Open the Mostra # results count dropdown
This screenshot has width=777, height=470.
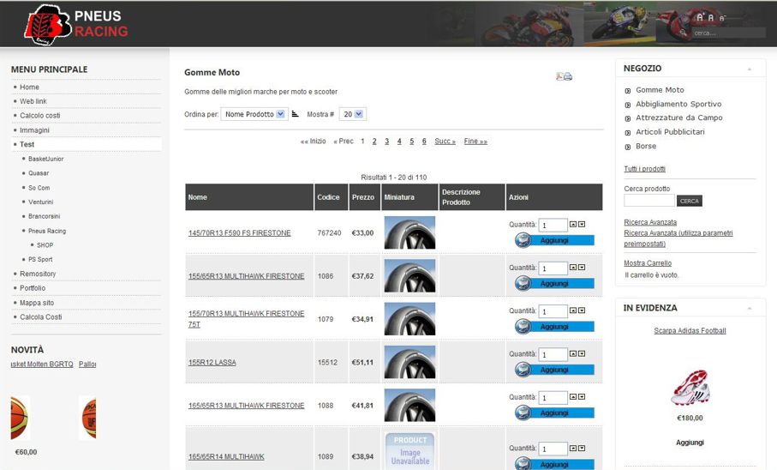[352, 114]
